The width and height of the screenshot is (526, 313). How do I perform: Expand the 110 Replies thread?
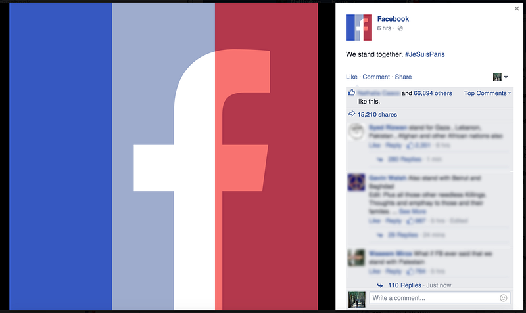pyautogui.click(x=404, y=285)
